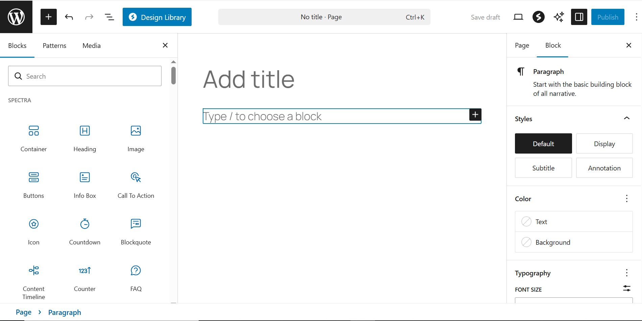This screenshot has height=321, width=642.
Task: Insert the Container block
Action: 34,138
